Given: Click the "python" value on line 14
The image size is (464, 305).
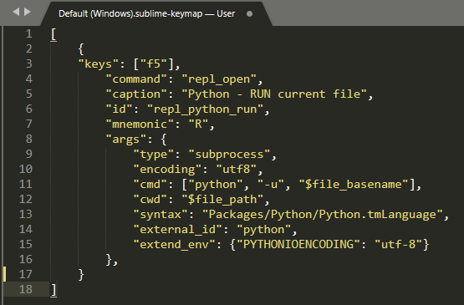Looking at the screenshot, I should pyautogui.click(x=264, y=229).
